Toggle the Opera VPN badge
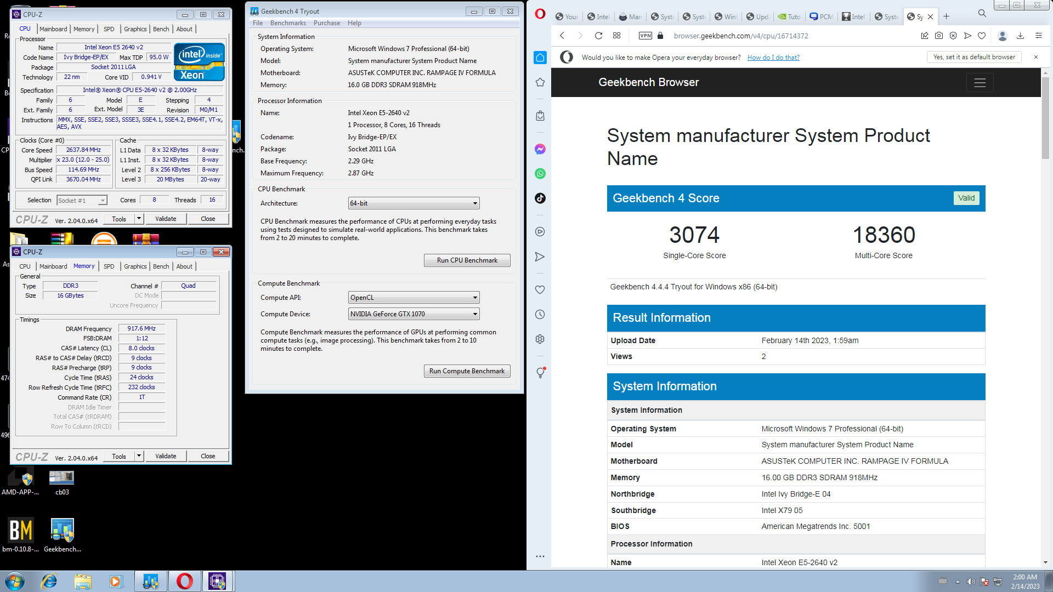Screen dimensions: 1053x592 (x=646, y=36)
